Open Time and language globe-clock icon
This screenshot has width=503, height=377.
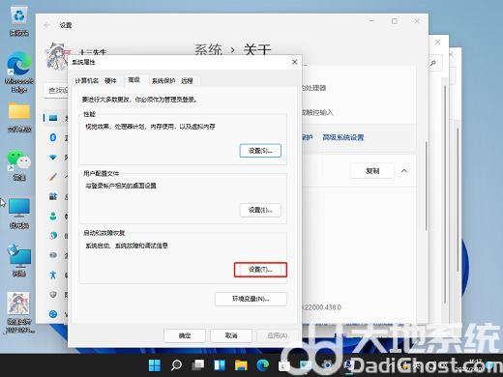[x=53, y=236]
